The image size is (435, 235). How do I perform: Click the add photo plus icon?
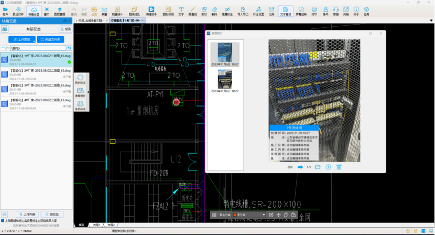(x=328, y=167)
